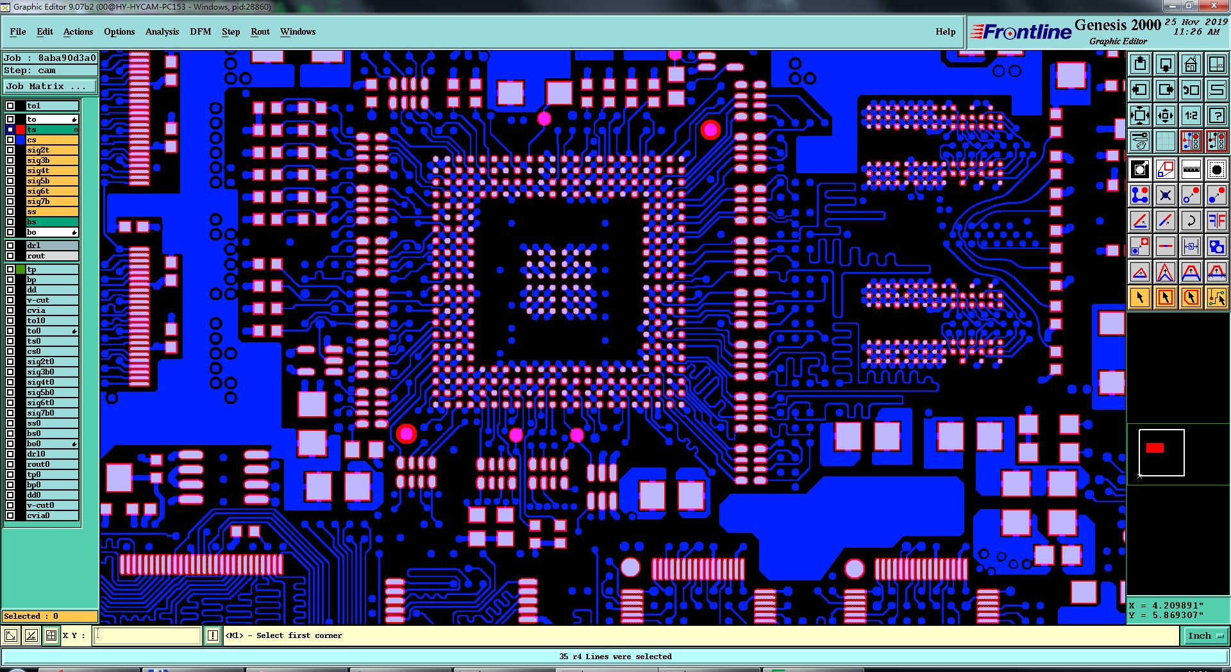
Task: Open the wrench and palette display settings icon
Action: pyautogui.click(x=1140, y=140)
